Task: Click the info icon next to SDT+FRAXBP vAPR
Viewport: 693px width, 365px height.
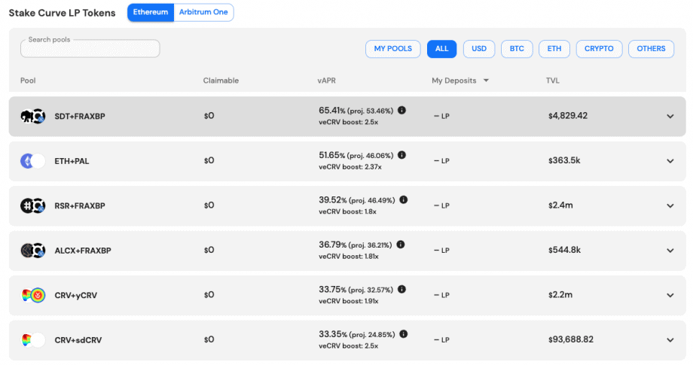Action: [x=401, y=111]
